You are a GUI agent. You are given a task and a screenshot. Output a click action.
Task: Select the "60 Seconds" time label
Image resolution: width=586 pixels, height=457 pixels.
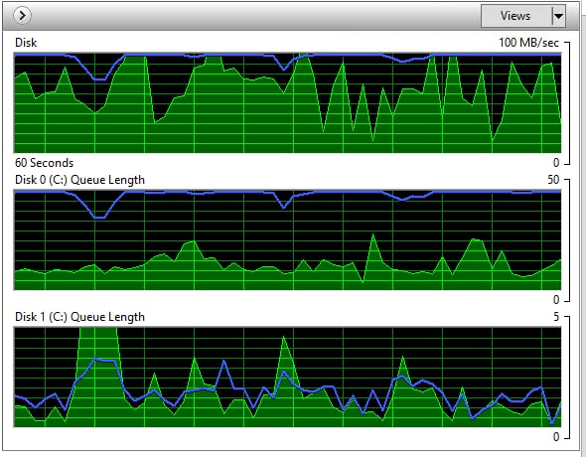point(44,163)
